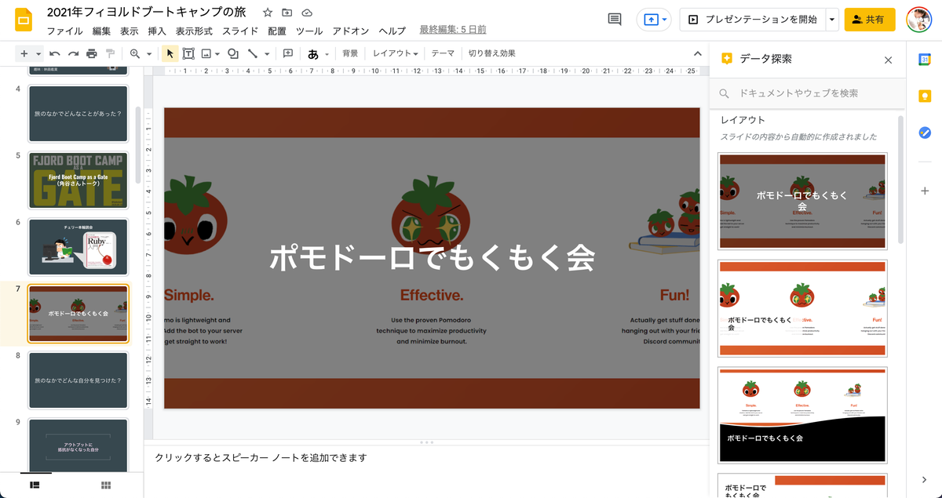Image resolution: width=942 pixels, height=498 pixels.
Task: Click the paint format icon
Action: (111, 53)
